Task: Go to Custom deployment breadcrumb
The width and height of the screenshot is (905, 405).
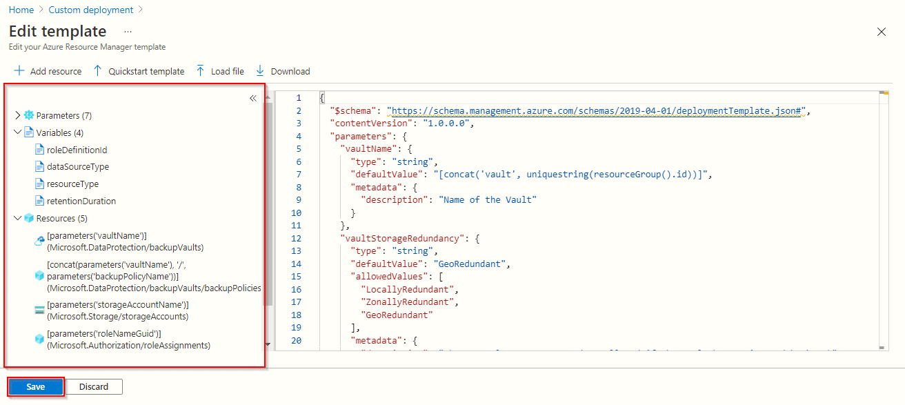Action: 91,10
